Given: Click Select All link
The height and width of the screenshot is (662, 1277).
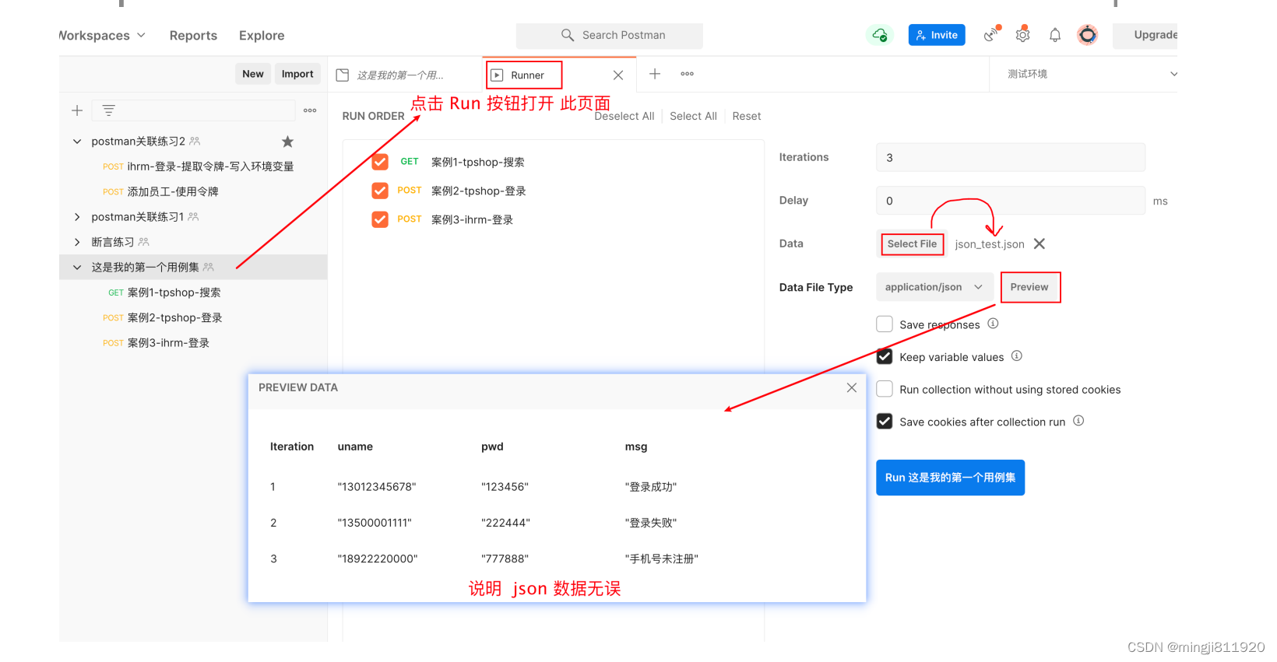Looking at the screenshot, I should coord(693,116).
